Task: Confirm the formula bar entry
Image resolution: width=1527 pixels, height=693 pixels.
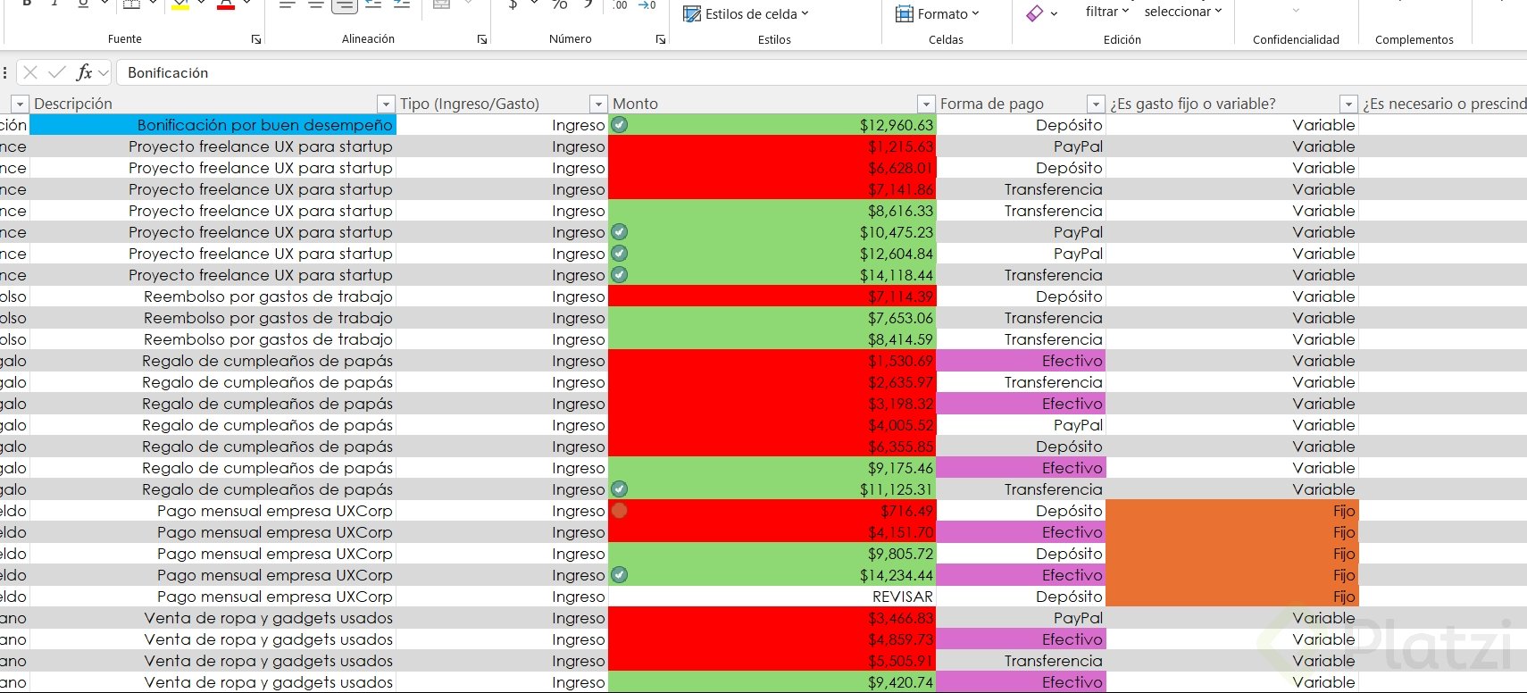Action: tap(57, 72)
